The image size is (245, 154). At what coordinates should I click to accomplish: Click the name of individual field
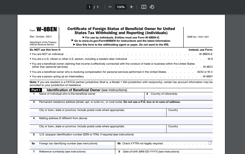(x=87, y=98)
